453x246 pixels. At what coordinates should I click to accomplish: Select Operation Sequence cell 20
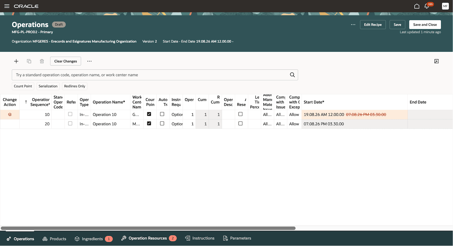point(36,124)
